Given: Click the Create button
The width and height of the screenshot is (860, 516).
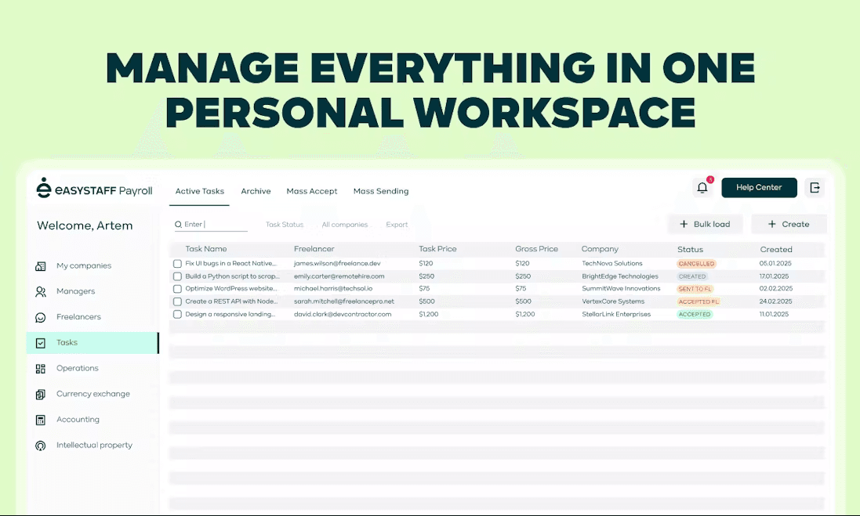Looking at the screenshot, I should pos(788,224).
